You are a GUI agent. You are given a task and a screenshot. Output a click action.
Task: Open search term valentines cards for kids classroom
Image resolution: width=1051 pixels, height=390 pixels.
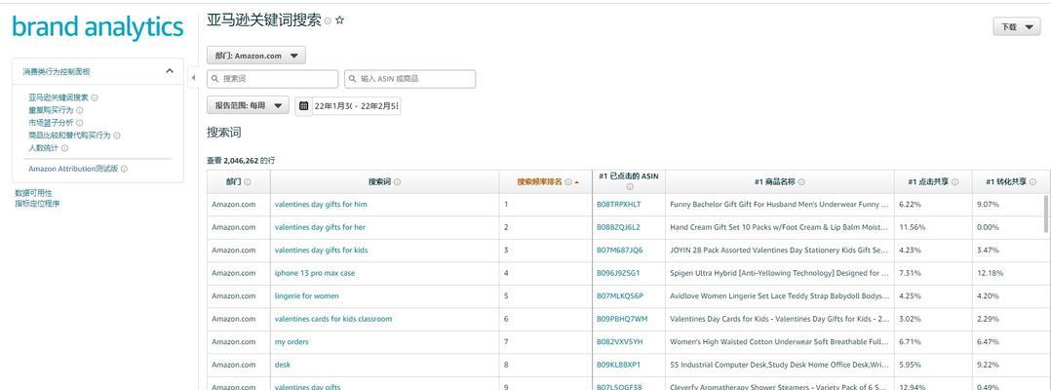click(x=333, y=319)
